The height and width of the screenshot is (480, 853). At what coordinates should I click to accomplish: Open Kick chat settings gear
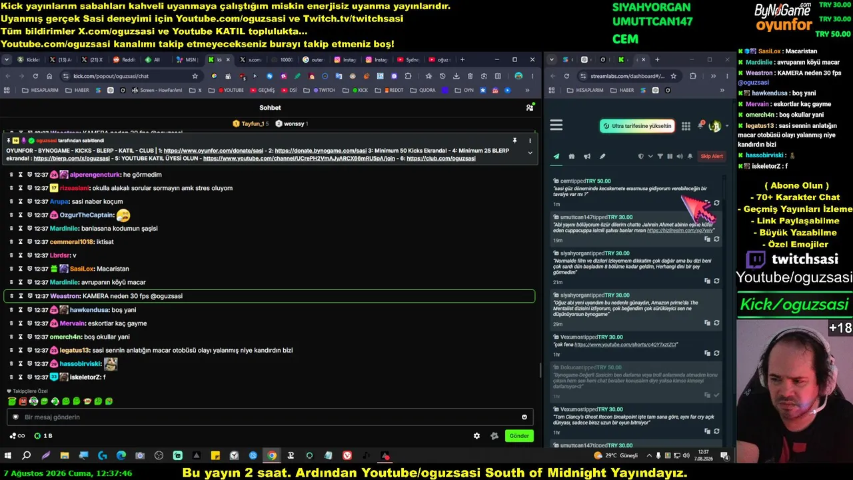[x=476, y=436]
